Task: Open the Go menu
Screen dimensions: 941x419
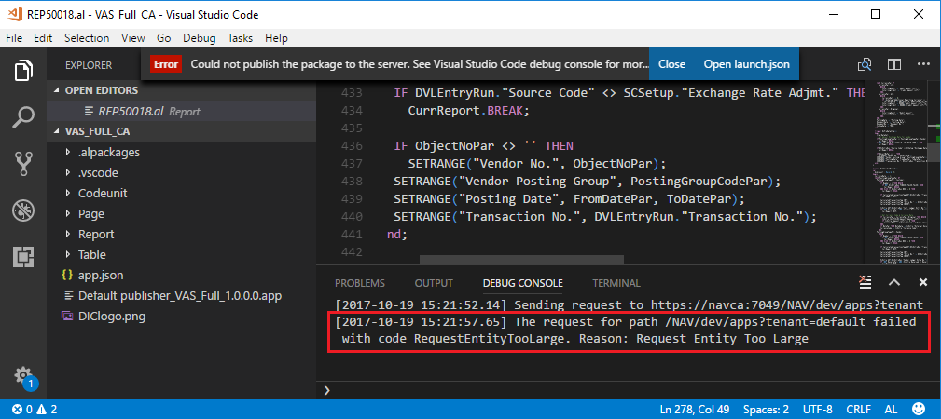Action: click(164, 38)
